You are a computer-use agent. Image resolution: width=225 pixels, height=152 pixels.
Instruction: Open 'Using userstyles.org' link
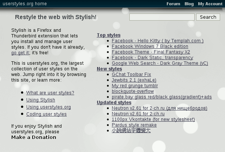pyautogui.click(x=48, y=107)
